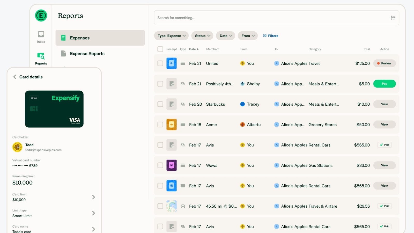Select Expenses in the left navigation

click(x=79, y=38)
